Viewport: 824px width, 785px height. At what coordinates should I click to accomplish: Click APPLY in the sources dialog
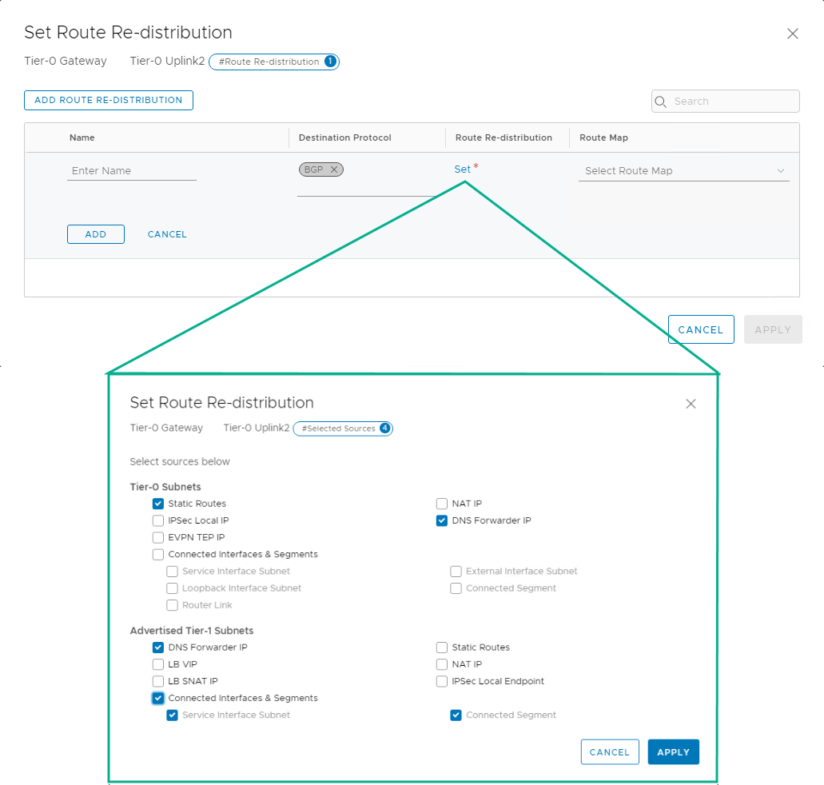(x=672, y=751)
